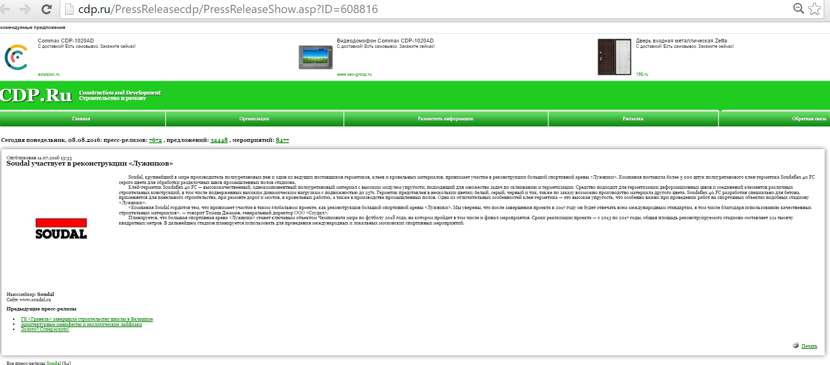This screenshot has height=365, width=830.
Task: Open the Архитектурные манифесты press release link
Action: pos(82,324)
